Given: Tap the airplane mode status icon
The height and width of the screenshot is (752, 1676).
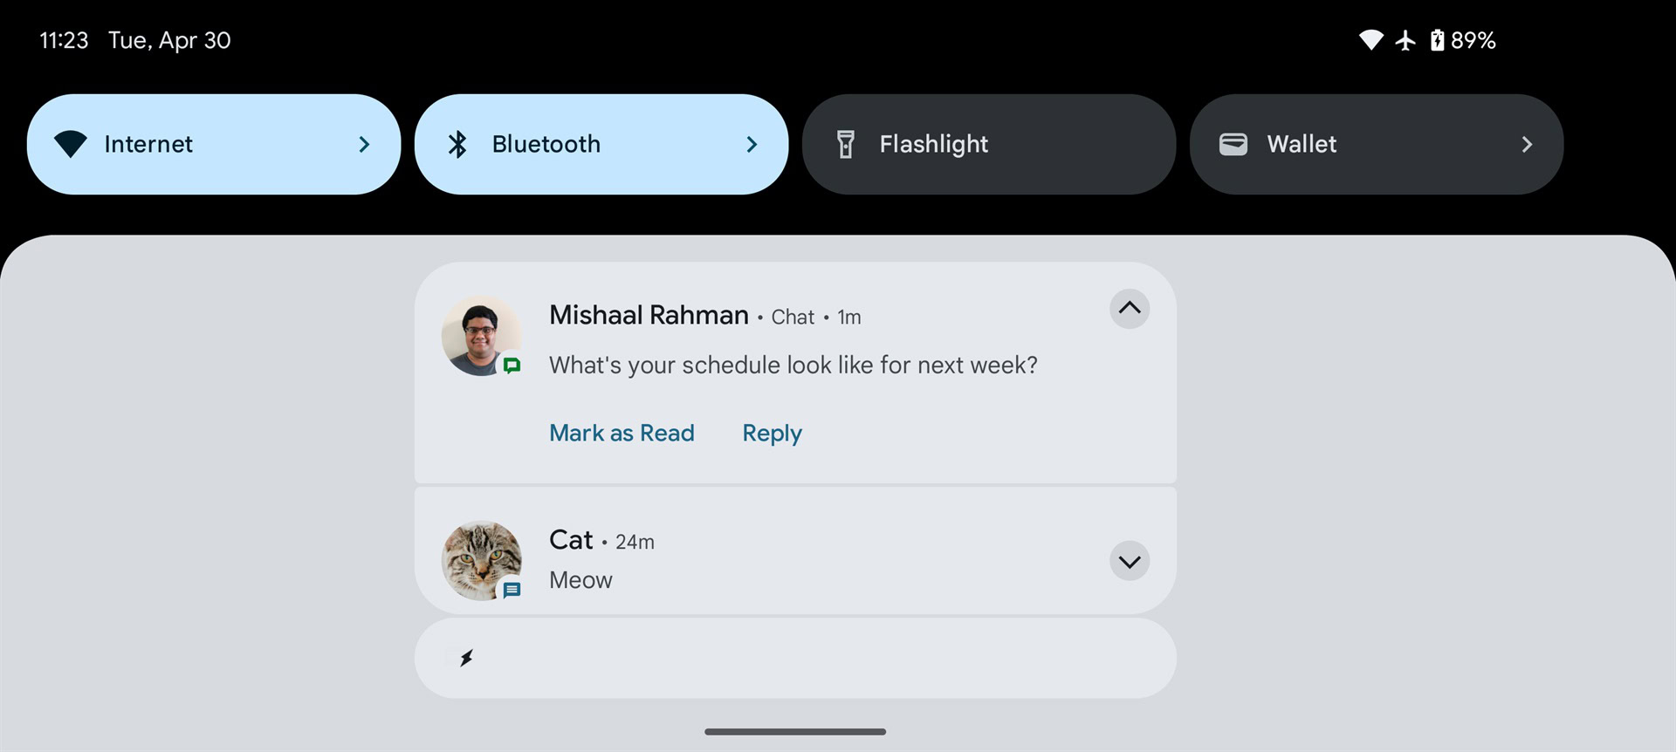Looking at the screenshot, I should coord(1405,40).
